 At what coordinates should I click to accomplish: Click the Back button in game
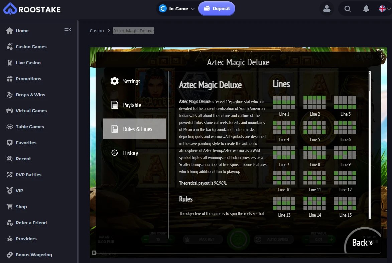[362, 243]
